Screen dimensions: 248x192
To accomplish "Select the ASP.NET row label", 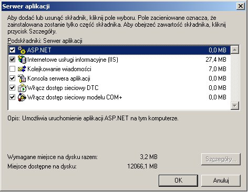I will pyautogui.click(x=39, y=50).
